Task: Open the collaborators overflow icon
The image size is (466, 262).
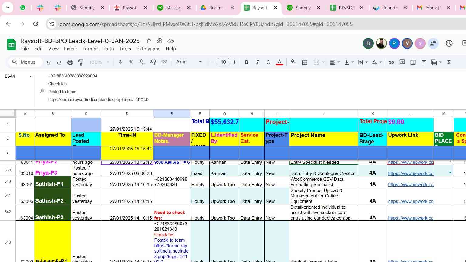Action: coord(433,43)
